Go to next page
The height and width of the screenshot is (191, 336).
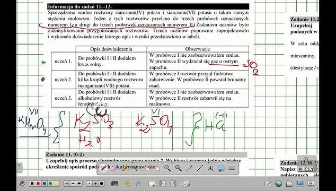point(173,184)
